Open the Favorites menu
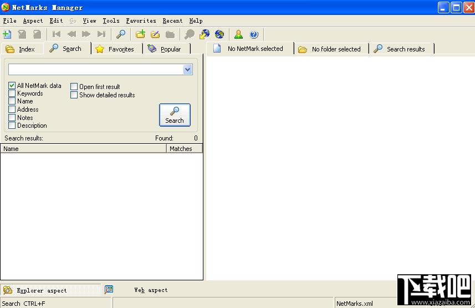Image resolution: width=475 pixels, height=308 pixels. coord(141,20)
